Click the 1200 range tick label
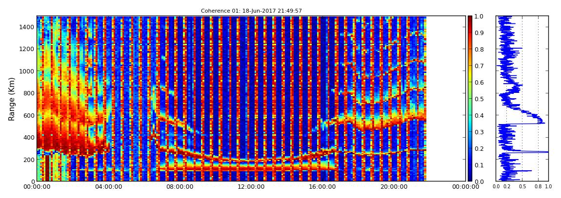This screenshot has width=561, height=198. pyautogui.click(x=27, y=49)
